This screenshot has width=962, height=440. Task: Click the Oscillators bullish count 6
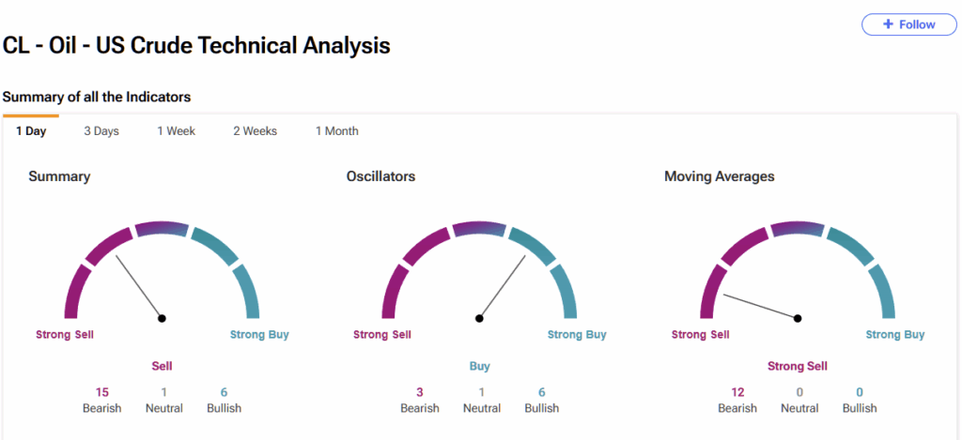[541, 392]
